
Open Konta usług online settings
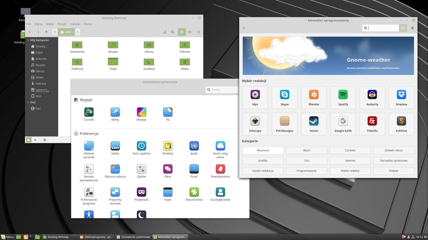point(220,146)
